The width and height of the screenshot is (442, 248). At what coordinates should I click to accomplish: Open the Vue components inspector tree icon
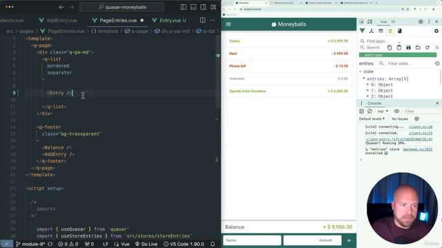pos(372,31)
